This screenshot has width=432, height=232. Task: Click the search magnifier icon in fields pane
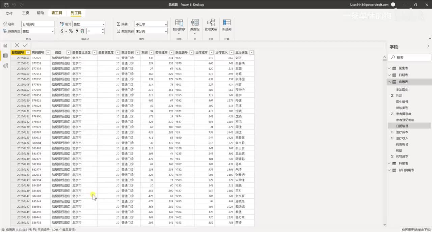click(393, 58)
